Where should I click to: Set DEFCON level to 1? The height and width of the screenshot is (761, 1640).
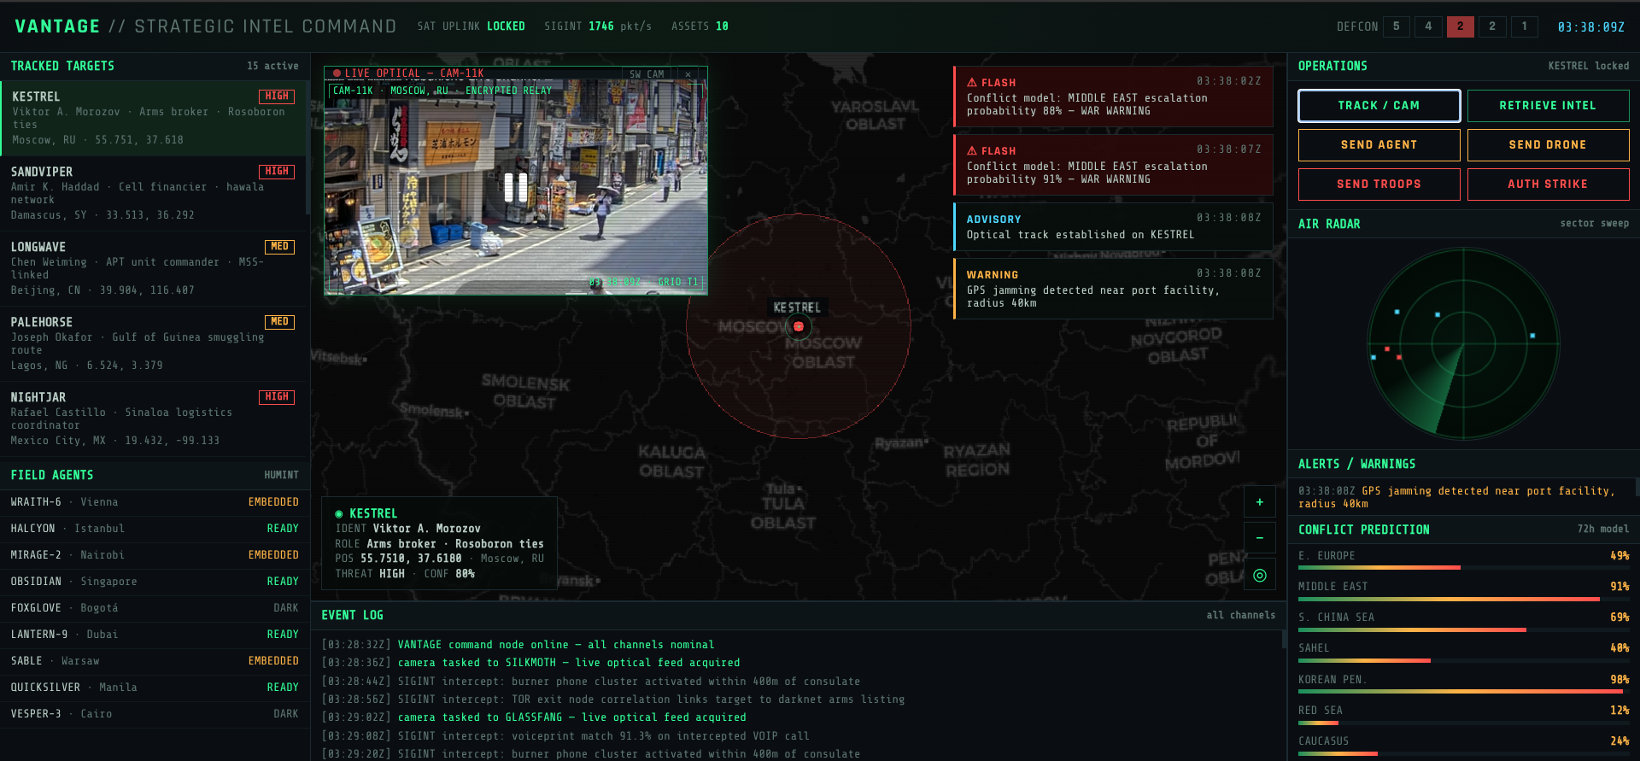pos(1525,26)
